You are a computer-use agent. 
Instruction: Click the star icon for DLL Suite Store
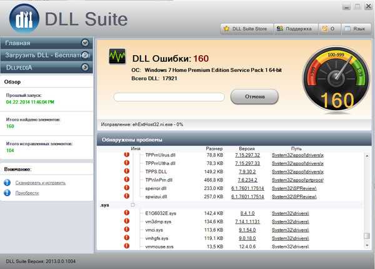(226, 29)
